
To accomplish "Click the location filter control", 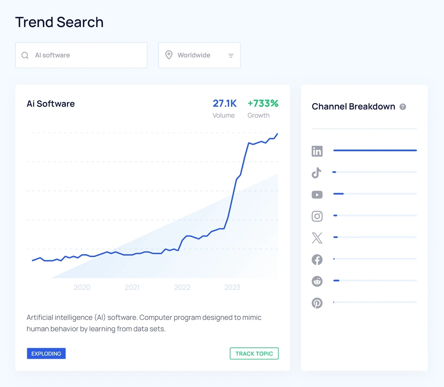I will point(231,55).
